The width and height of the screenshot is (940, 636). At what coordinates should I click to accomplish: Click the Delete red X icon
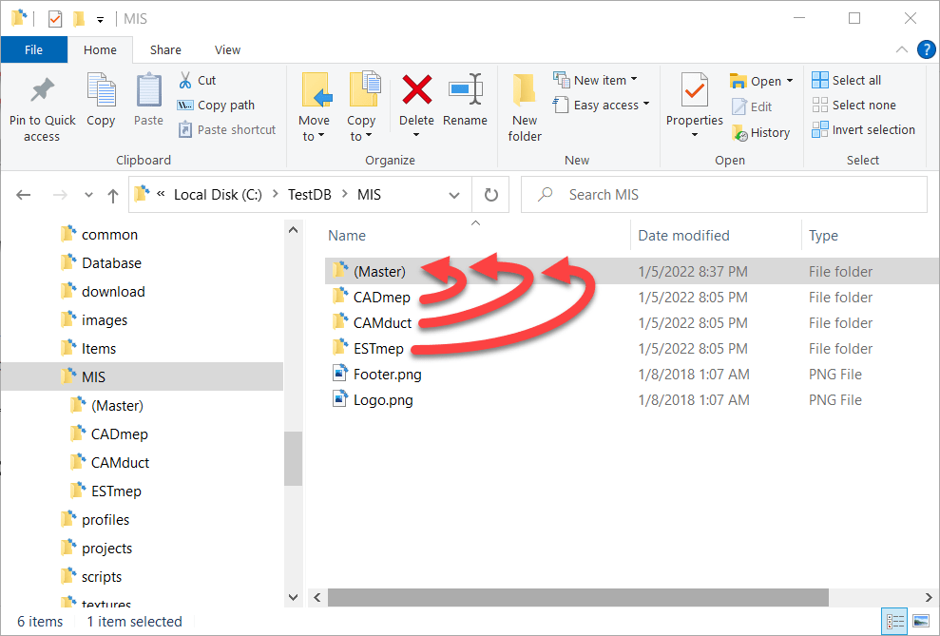pos(416,90)
